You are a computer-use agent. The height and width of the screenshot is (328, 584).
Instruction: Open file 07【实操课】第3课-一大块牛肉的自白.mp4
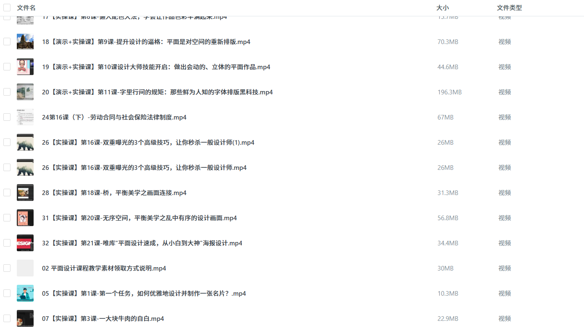tap(103, 318)
